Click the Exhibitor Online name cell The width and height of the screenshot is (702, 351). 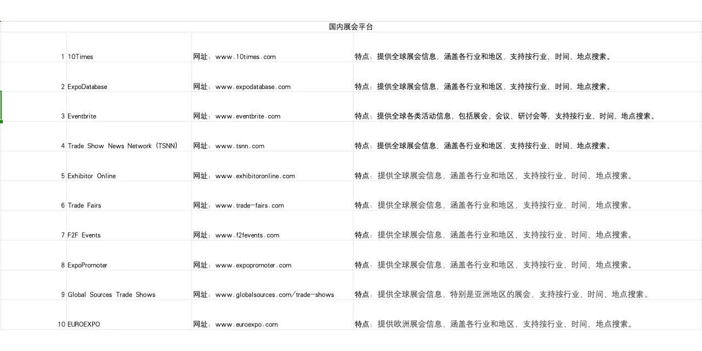(92, 176)
